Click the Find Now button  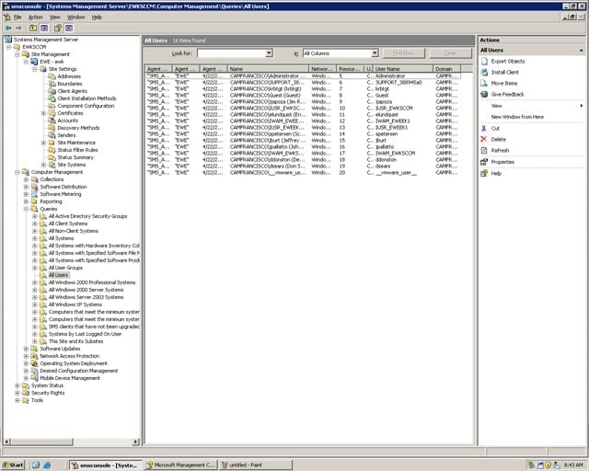[403, 53]
